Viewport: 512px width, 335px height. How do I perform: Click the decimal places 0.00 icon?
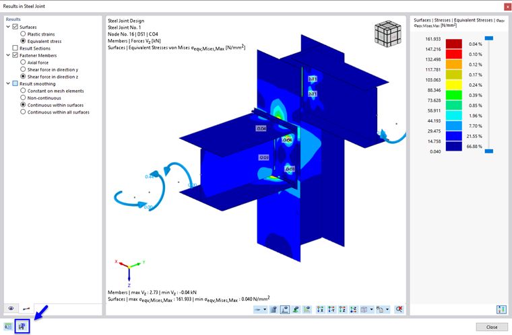[x=8, y=326]
